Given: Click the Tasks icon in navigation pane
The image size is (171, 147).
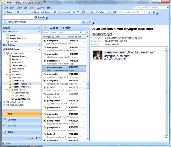Looking at the screenshot, I should point(5,132).
